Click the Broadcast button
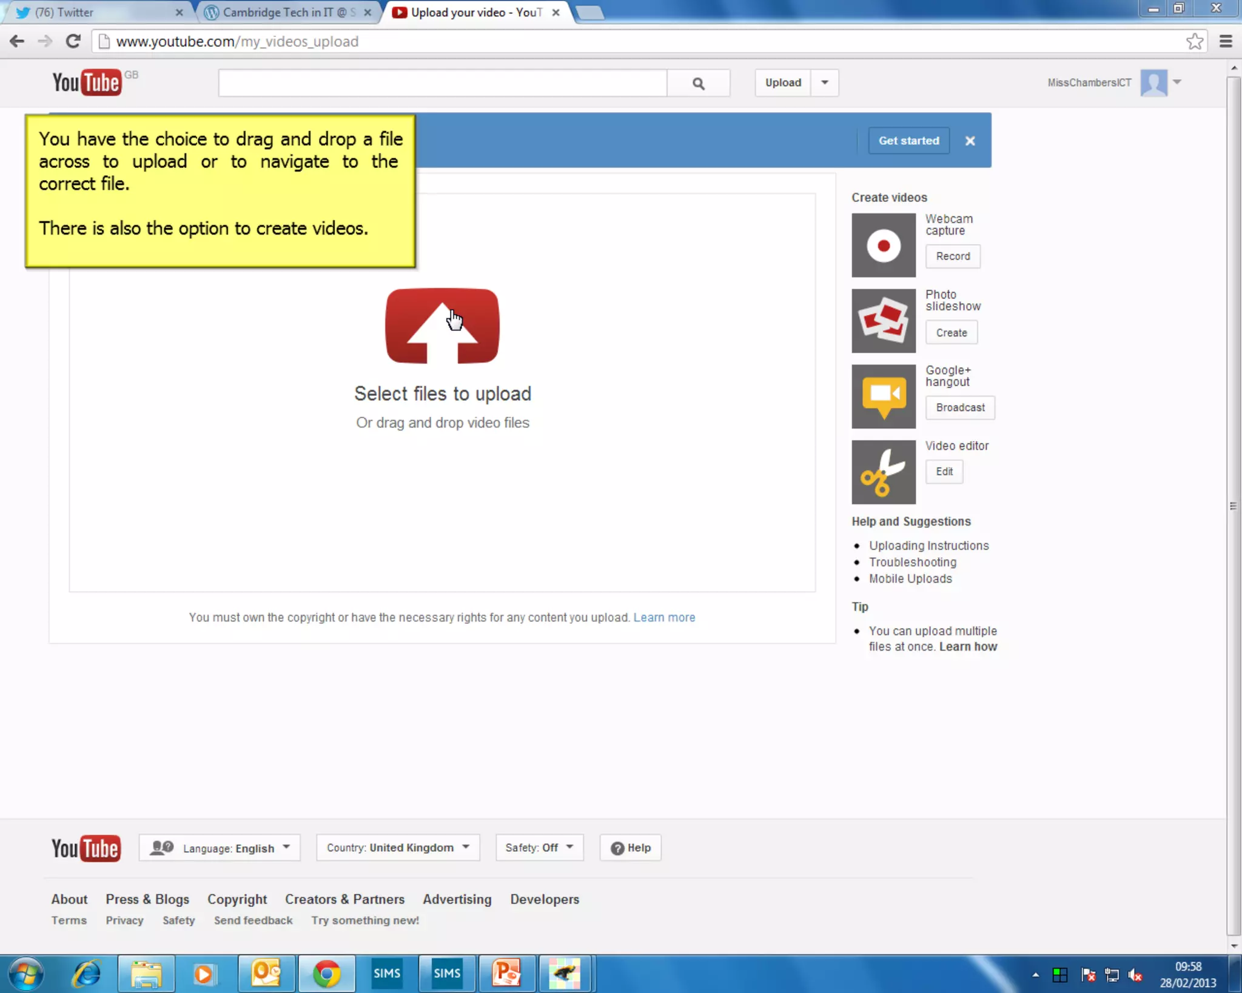The height and width of the screenshot is (993, 1242). pyautogui.click(x=960, y=408)
